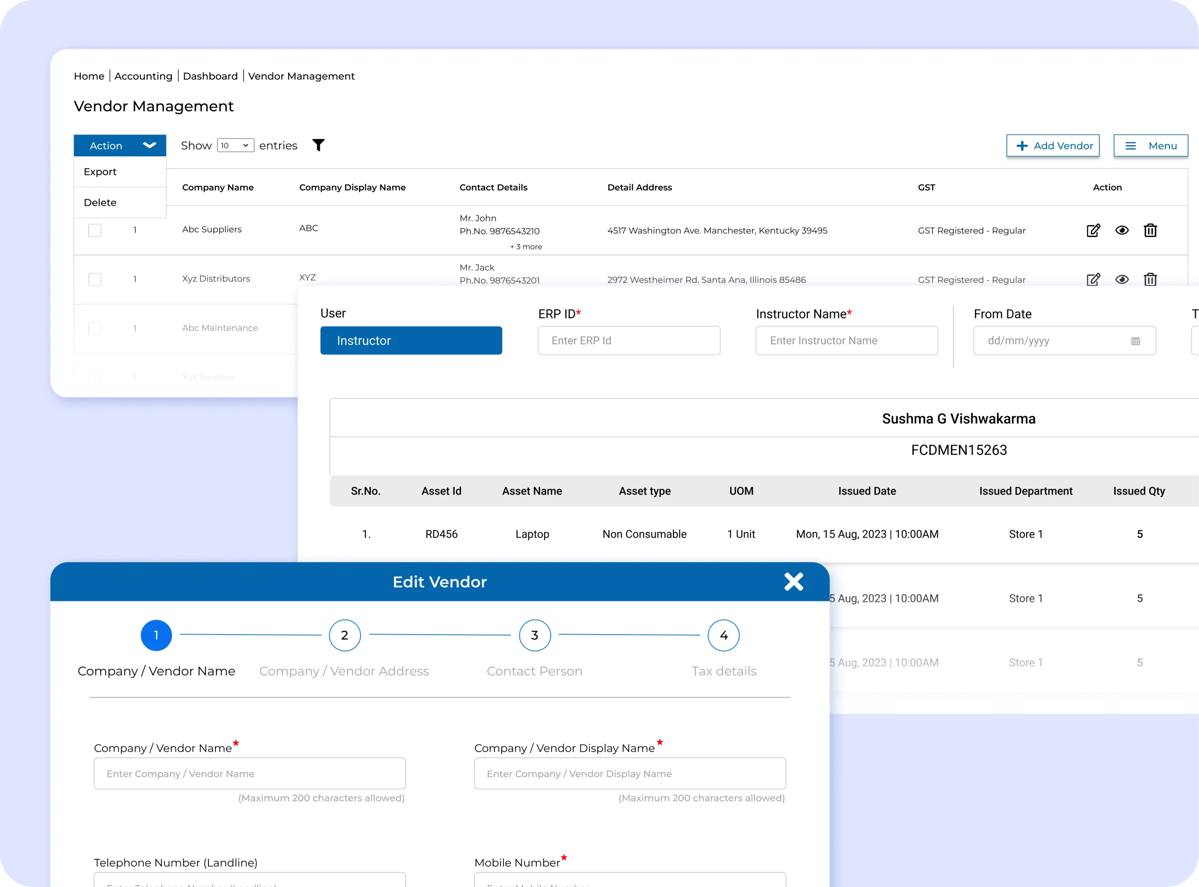Click the Enter ERP Id input field
This screenshot has width=1199, height=887.
[629, 340]
